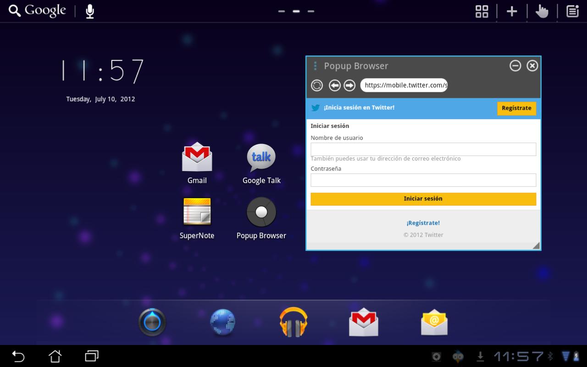
Task: Tap the Tuesday, July 10, 2012 date
Action: [100, 99]
